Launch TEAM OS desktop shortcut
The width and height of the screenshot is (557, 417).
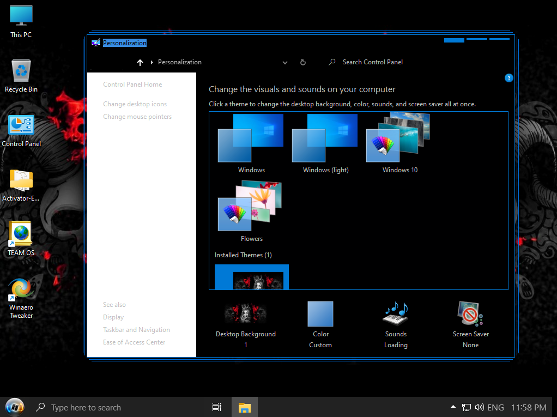pyautogui.click(x=21, y=239)
